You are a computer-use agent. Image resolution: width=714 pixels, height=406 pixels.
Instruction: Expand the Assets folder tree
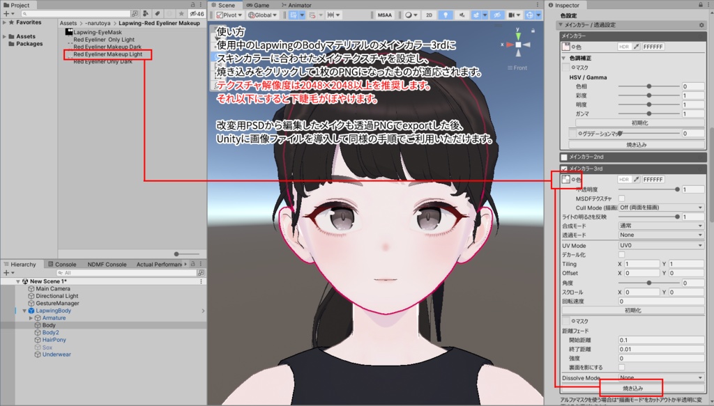pyautogui.click(x=5, y=36)
